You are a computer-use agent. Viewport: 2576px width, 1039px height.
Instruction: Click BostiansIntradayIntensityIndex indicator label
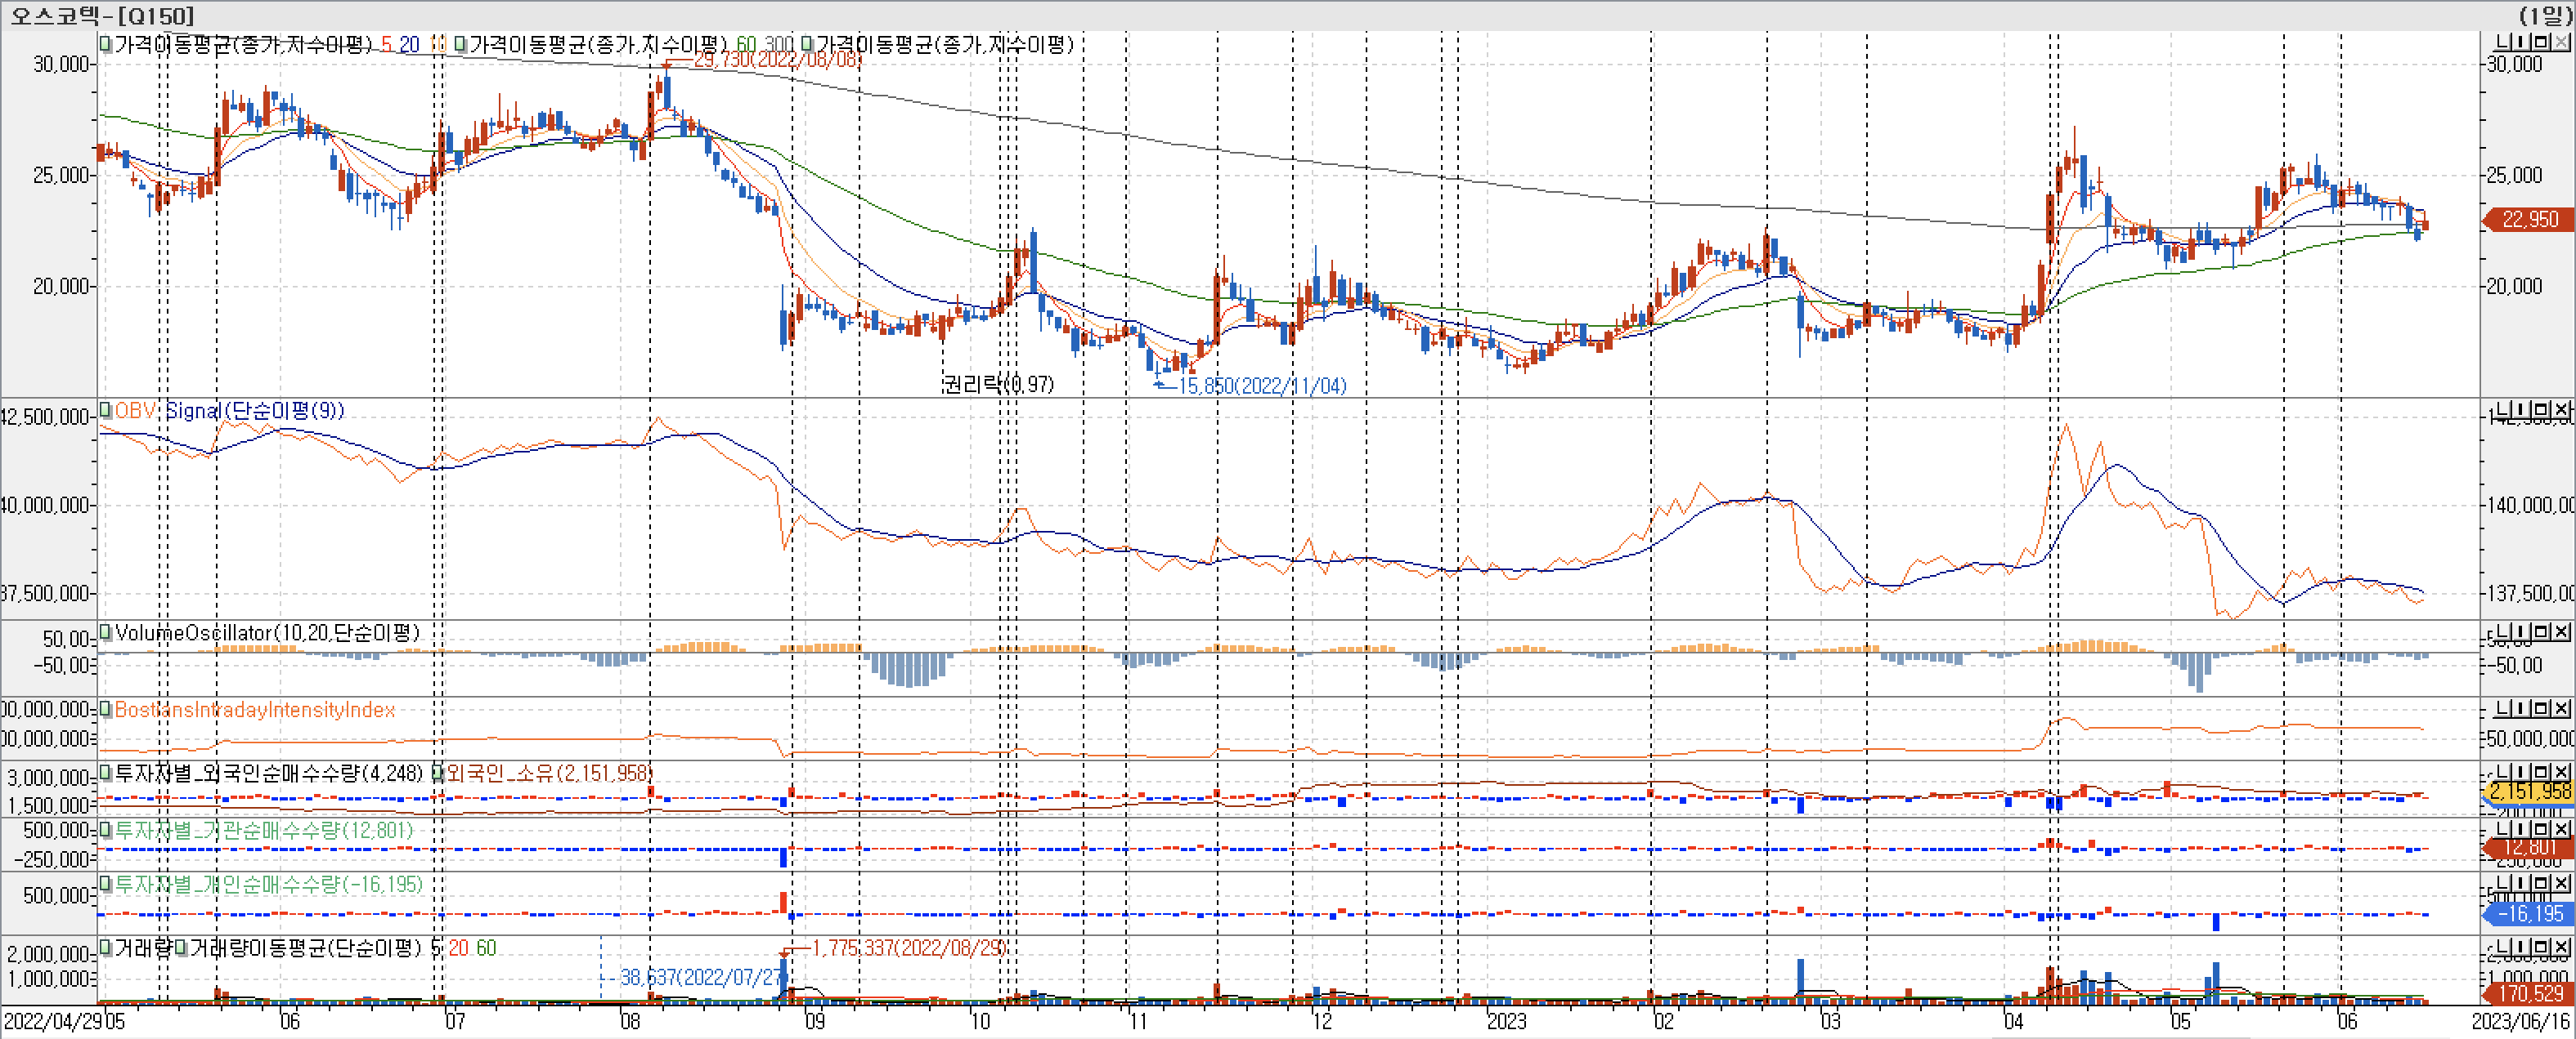tap(254, 709)
